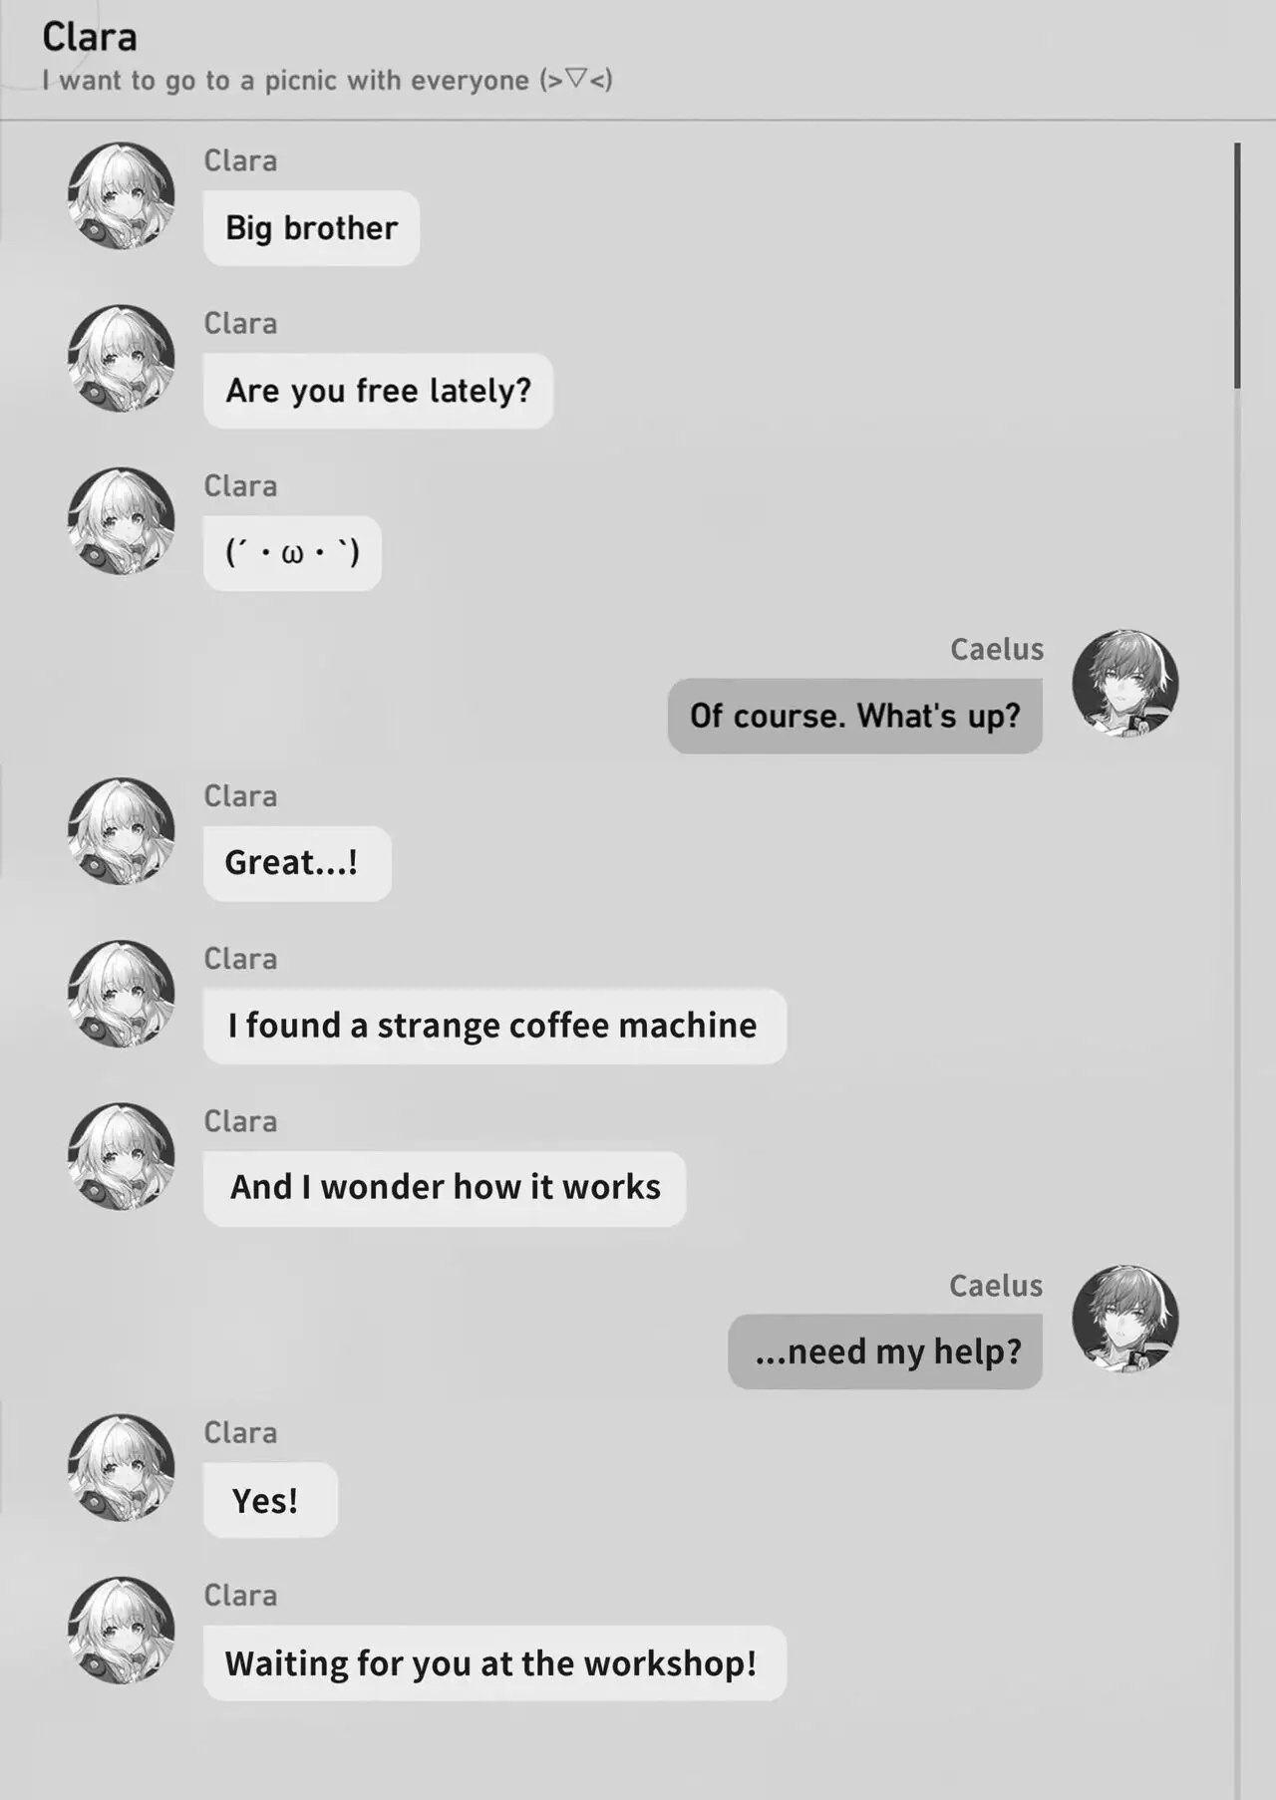The width and height of the screenshot is (1276, 1800).
Task: Click the Clara contact name in header
Action: 90,37
